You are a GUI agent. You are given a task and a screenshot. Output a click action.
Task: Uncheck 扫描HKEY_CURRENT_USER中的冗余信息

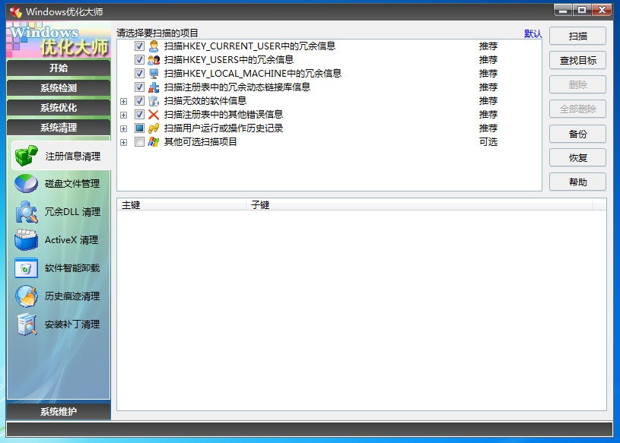pos(138,46)
